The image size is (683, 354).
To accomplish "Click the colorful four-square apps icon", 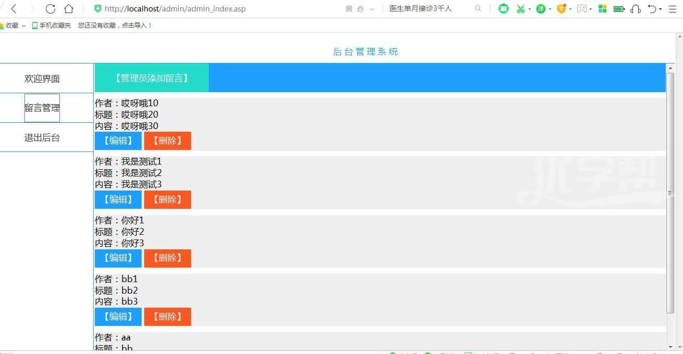I will 602,9.
